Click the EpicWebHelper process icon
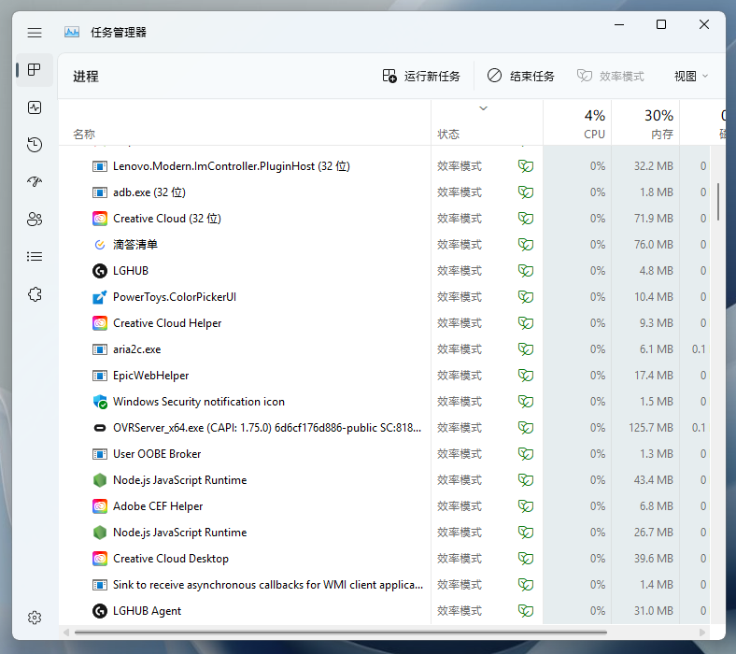736x654 pixels. tap(100, 376)
